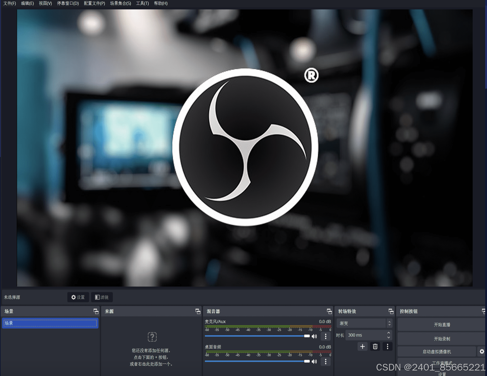Click the OBS preview canvas
This screenshot has height=376, width=487.
(245, 148)
